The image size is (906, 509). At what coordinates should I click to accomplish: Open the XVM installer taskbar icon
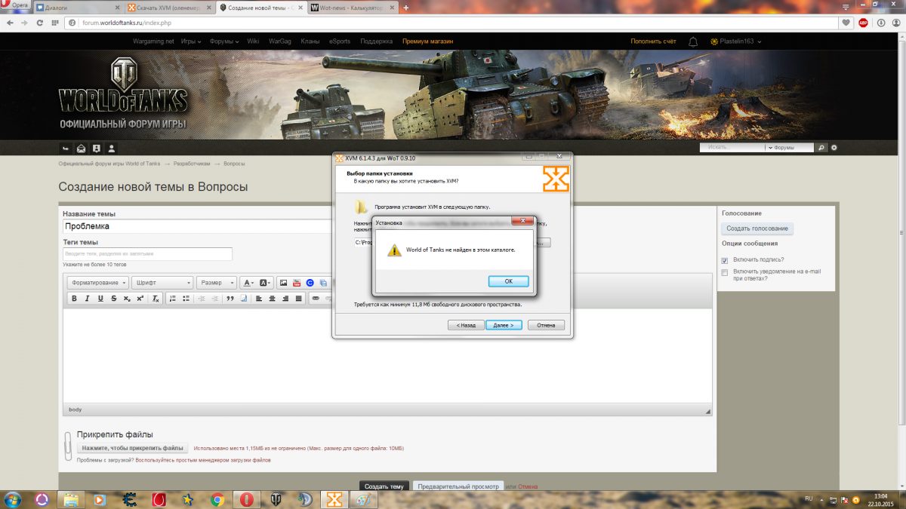click(334, 499)
